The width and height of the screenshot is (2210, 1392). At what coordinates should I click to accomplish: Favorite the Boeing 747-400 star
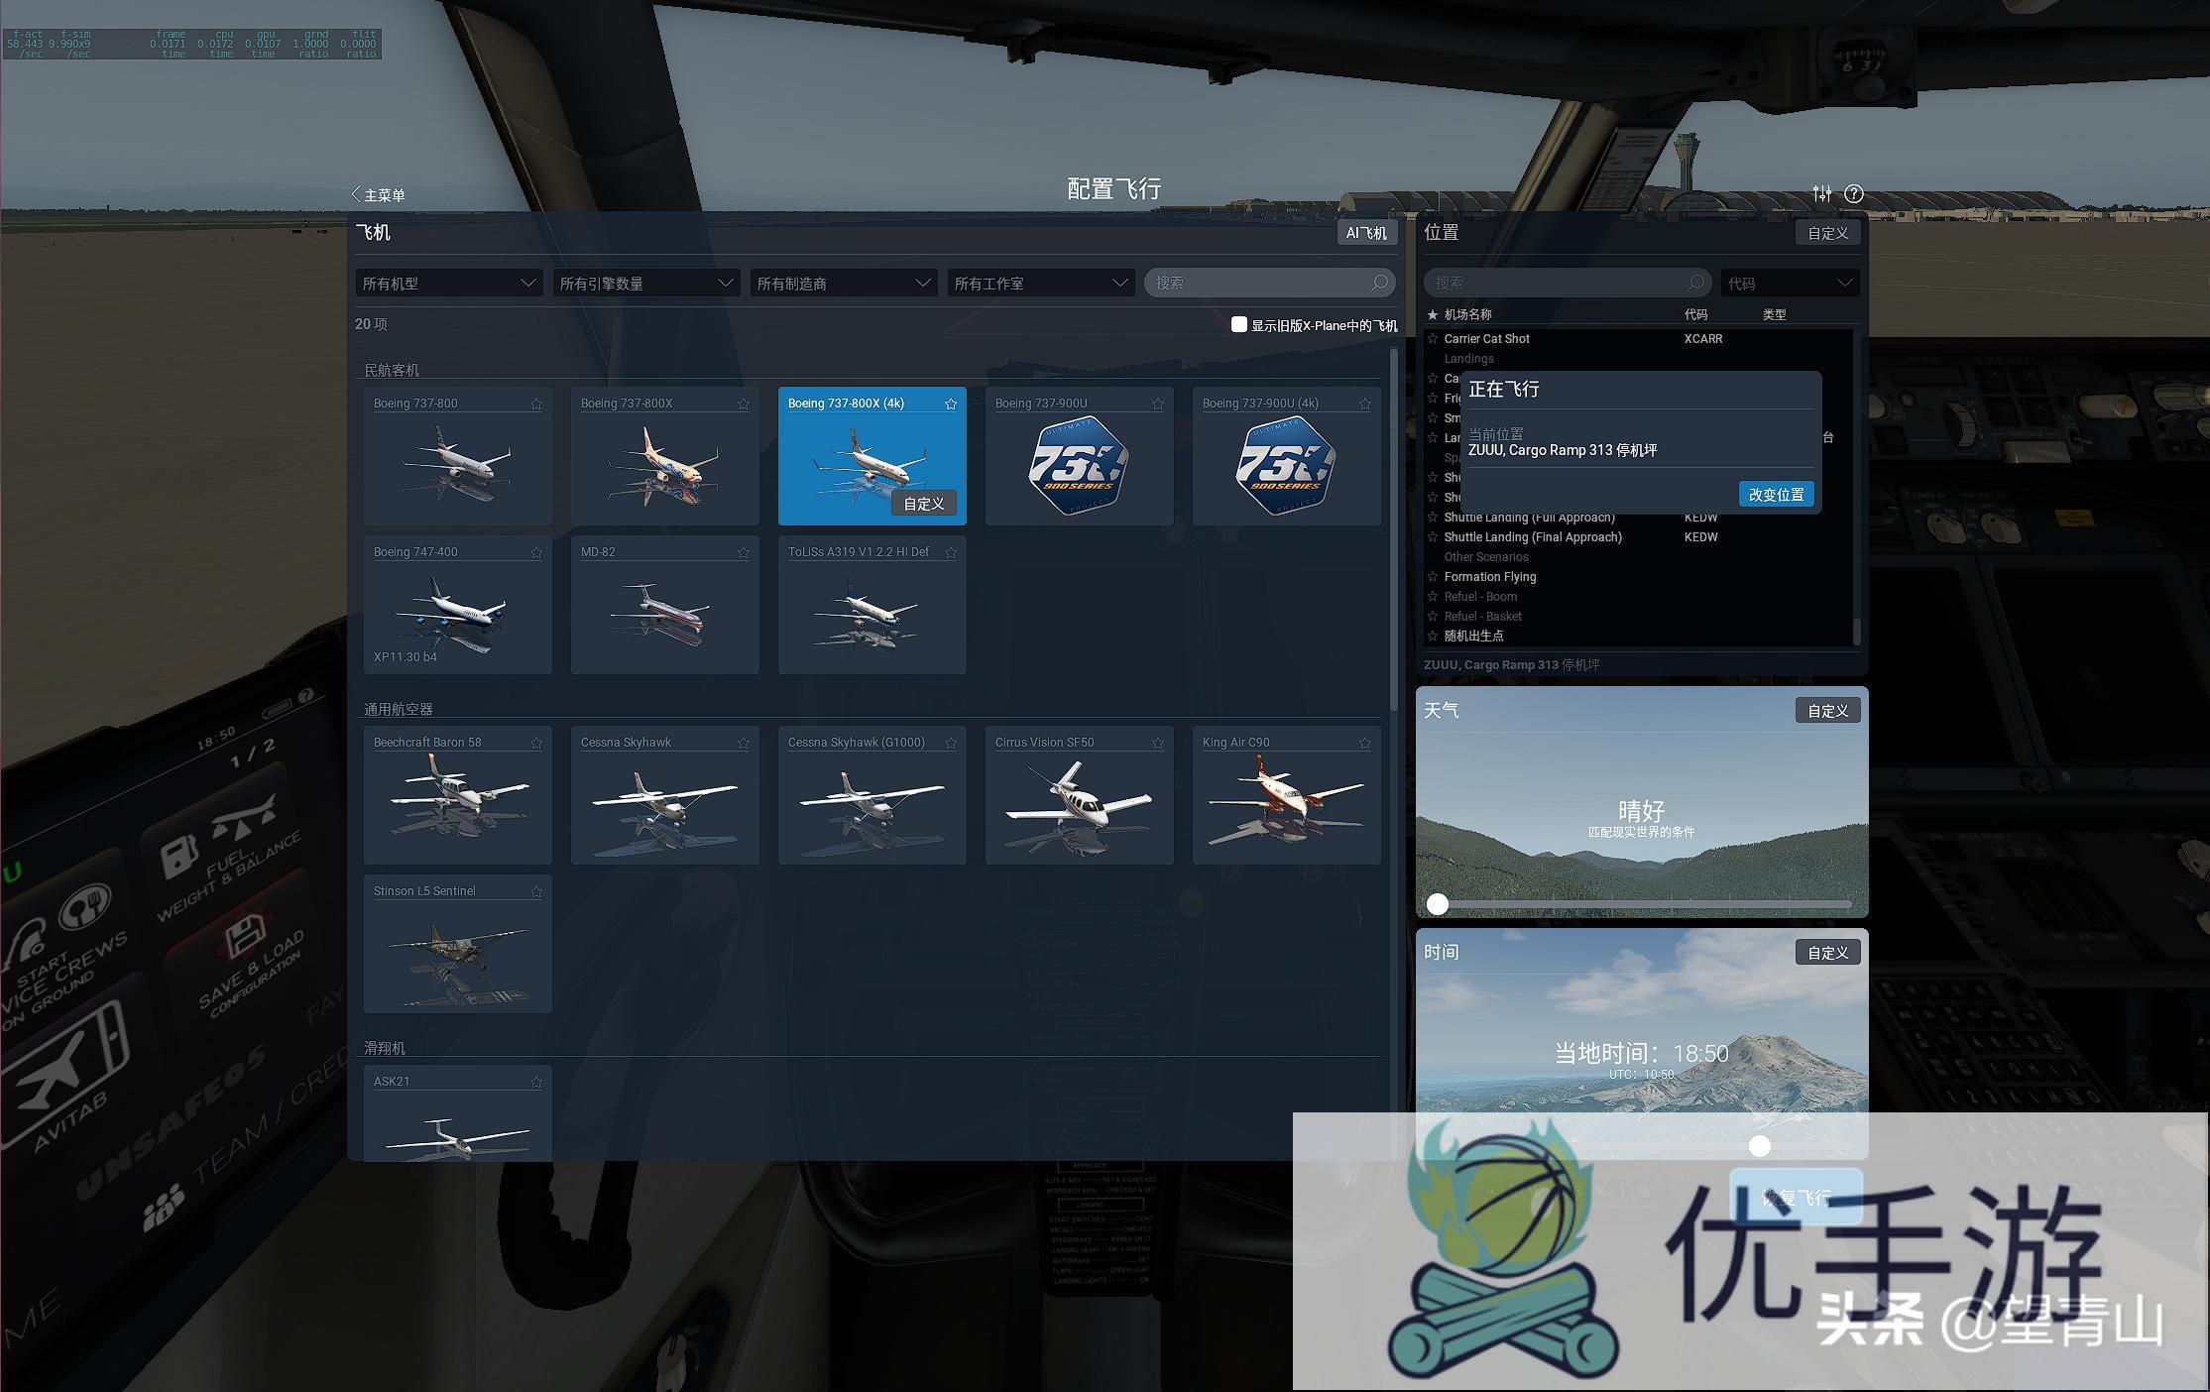click(536, 552)
